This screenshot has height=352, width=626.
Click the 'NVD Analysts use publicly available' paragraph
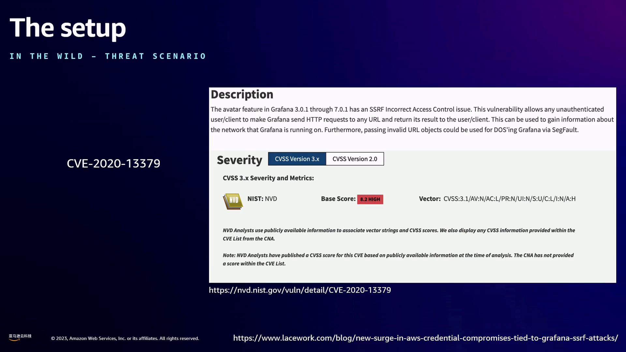[399, 234]
